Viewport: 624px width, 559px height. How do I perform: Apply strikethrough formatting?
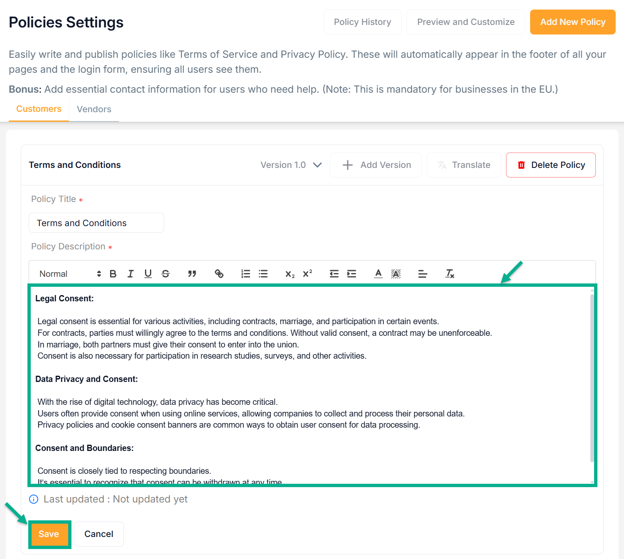coord(166,274)
